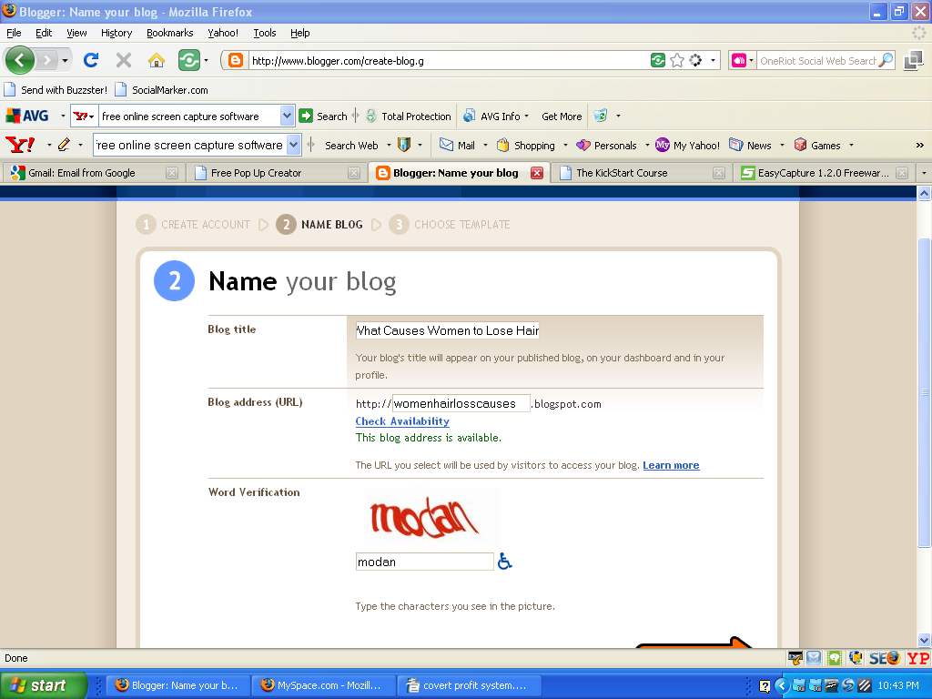
Task: Bookmark page with the star icon
Action: [677, 61]
